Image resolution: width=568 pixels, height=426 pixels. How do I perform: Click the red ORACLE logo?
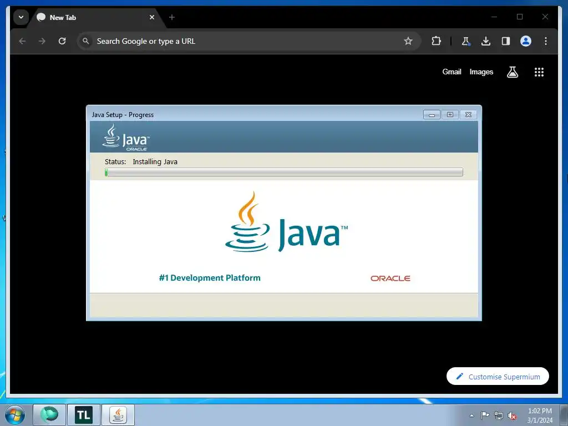pyautogui.click(x=390, y=278)
